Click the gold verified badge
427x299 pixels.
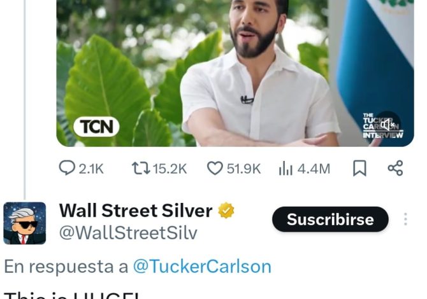pos(226,211)
